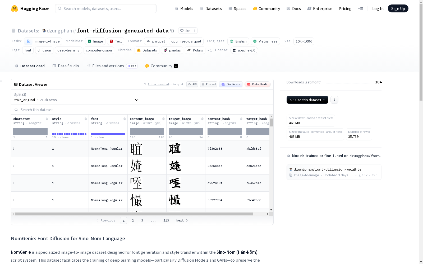Click the table's vertical scrollbar thumb
The height and width of the screenshot is (264, 423).
[x=271, y=122]
